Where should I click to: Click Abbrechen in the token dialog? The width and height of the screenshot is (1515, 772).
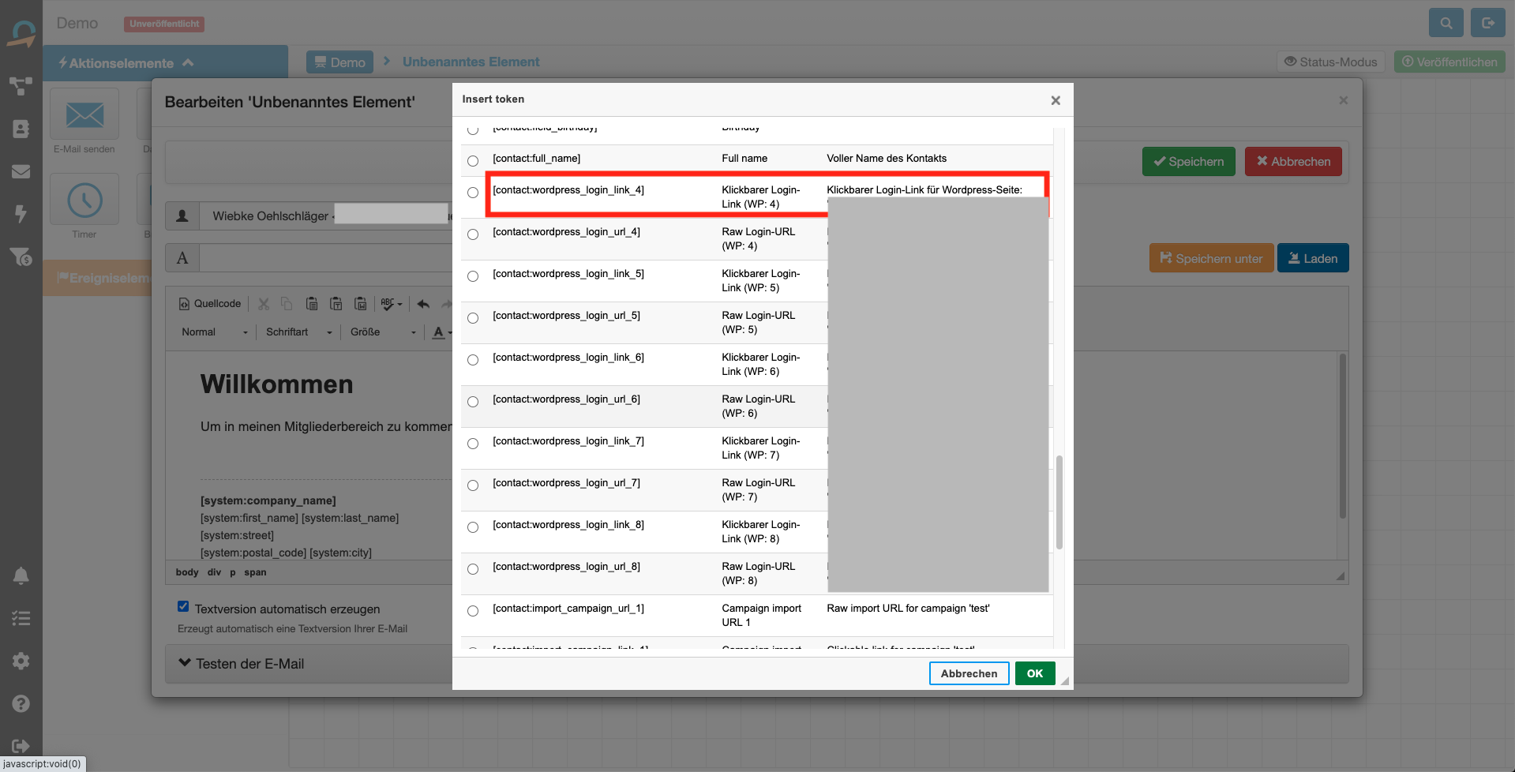tap(969, 673)
